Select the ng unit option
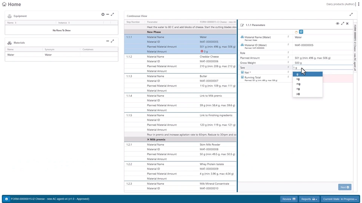 (308, 89)
